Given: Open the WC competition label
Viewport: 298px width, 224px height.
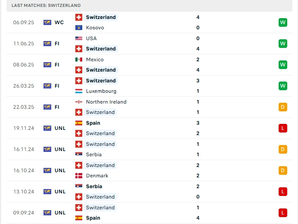Looking at the screenshot, I should pyautogui.click(x=59, y=22).
